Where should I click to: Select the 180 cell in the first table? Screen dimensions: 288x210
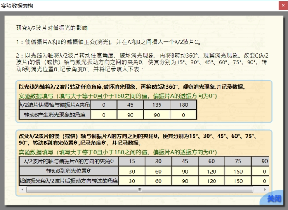[183, 104]
